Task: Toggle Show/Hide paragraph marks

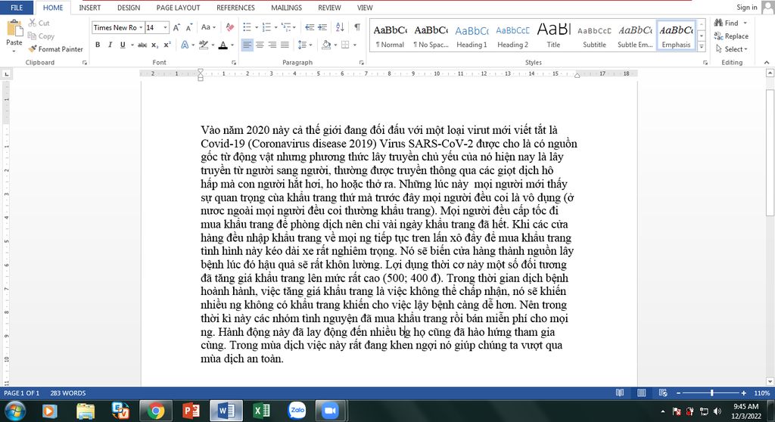Action: pyautogui.click(x=357, y=27)
